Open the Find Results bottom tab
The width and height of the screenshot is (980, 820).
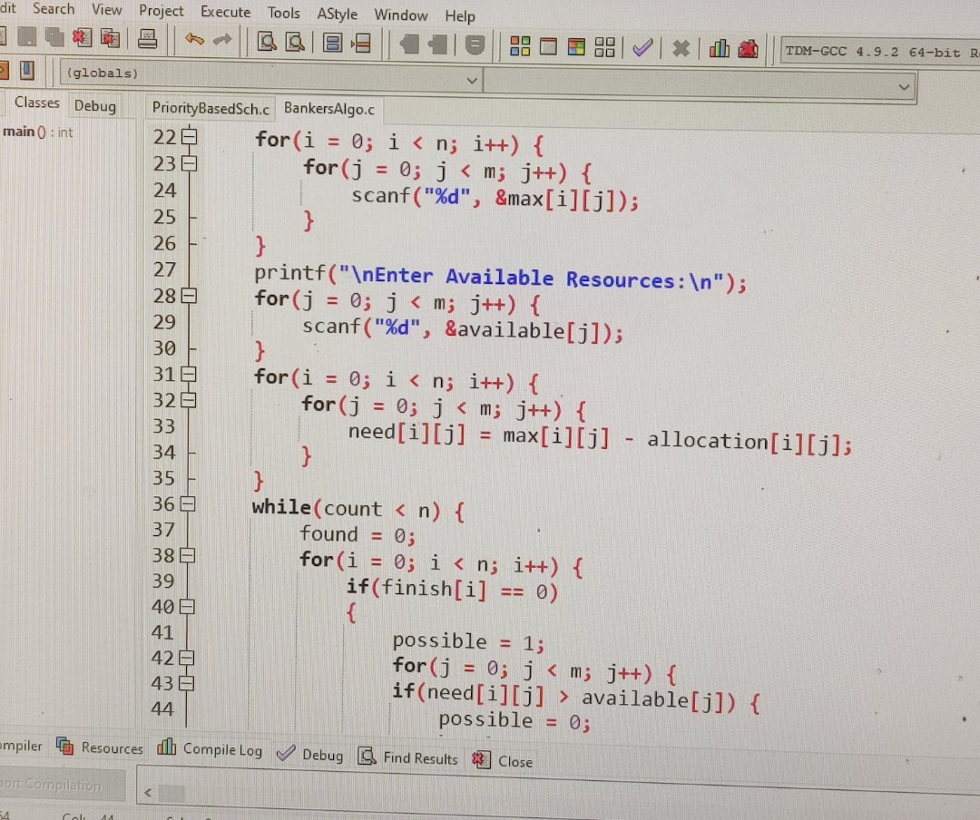click(408, 757)
